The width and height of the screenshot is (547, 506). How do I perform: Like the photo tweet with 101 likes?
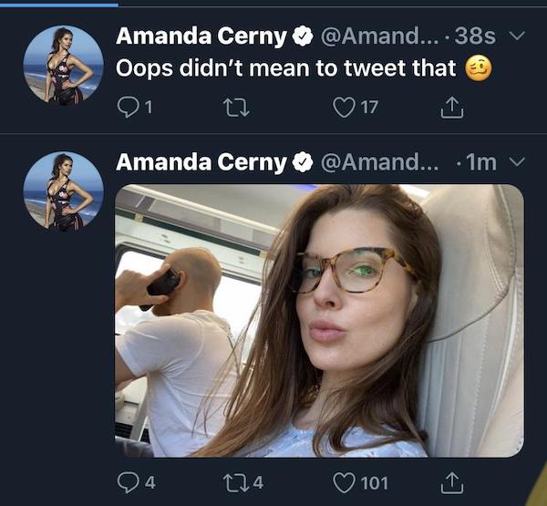pyautogui.click(x=344, y=481)
